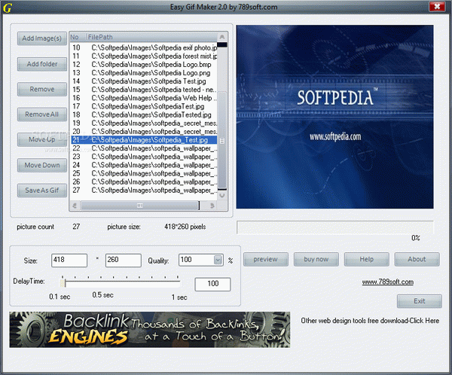Click the preview button

click(x=265, y=259)
